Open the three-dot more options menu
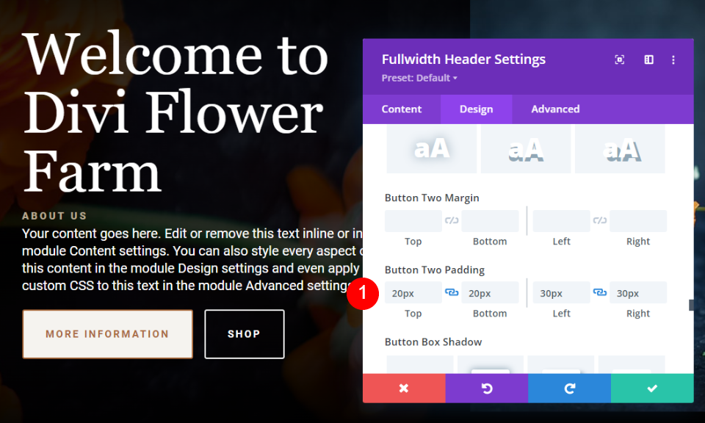The height and width of the screenshot is (423, 705). (x=673, y=59)
